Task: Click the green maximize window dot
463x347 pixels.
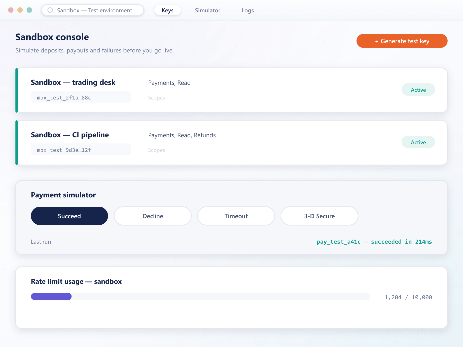Action: click(x=29, y=10)
